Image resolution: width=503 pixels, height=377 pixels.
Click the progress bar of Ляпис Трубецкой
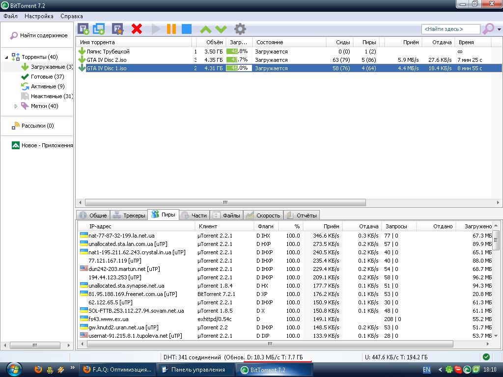tap(239, 52)
